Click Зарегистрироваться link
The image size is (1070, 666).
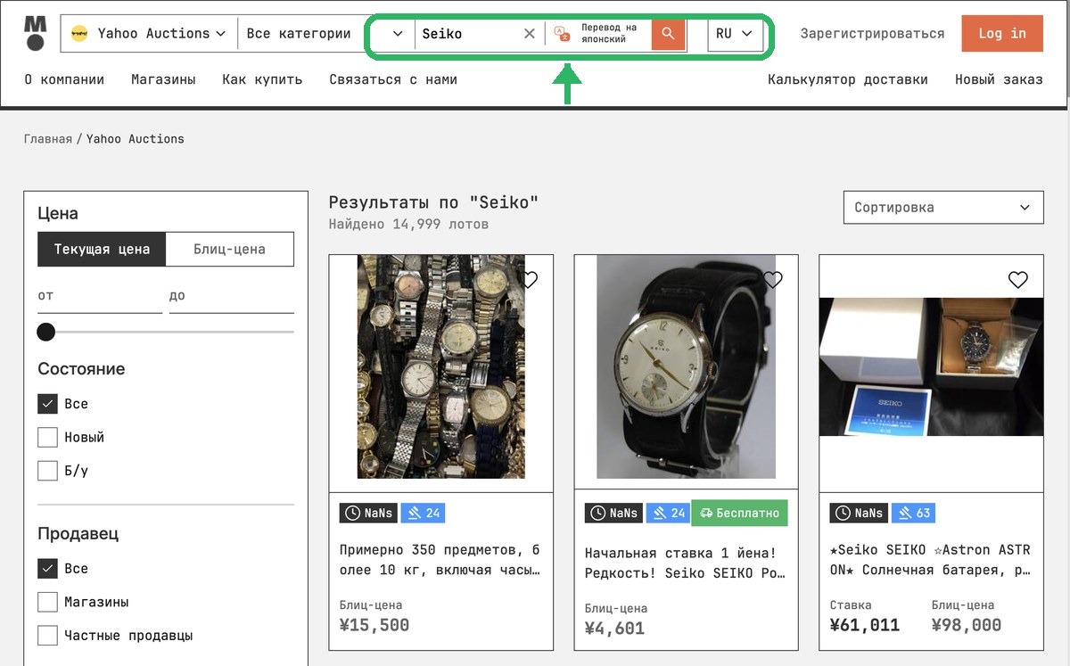872,34
